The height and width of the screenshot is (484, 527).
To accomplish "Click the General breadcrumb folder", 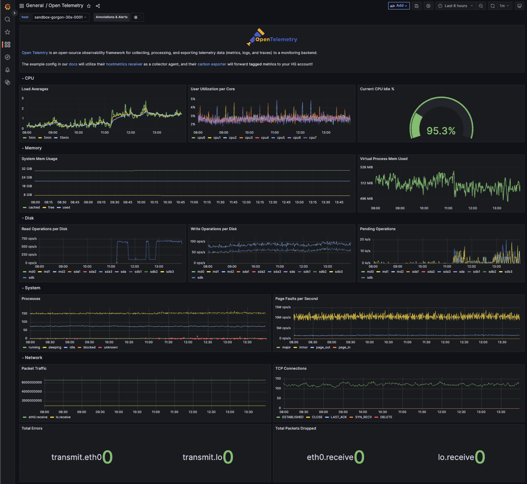I will pos(35,6).
